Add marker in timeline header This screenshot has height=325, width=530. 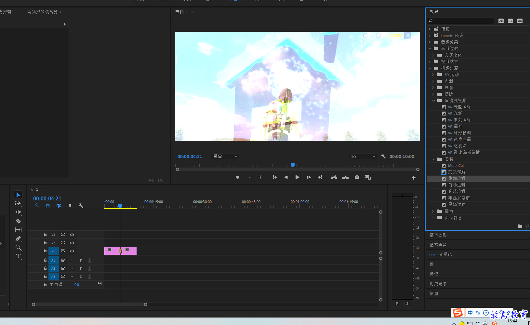point(70,206)
